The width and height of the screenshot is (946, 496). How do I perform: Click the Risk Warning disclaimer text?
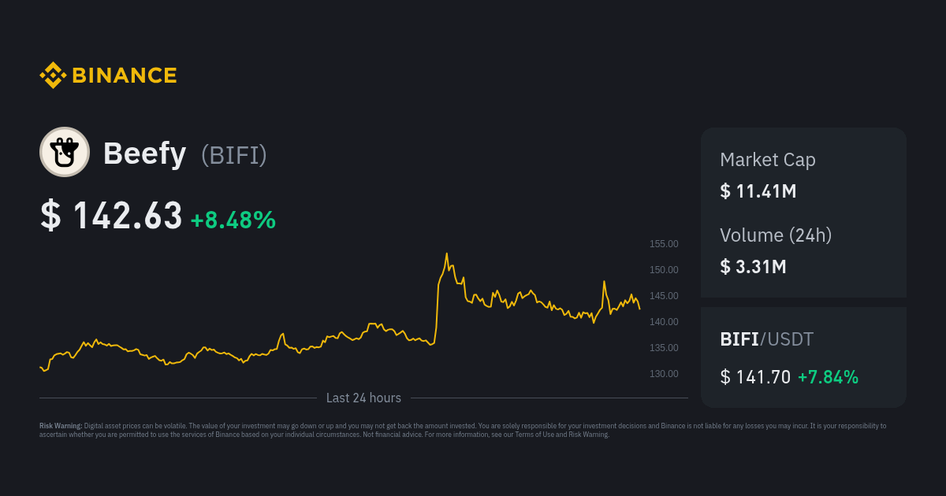click(x=463, y=430)
